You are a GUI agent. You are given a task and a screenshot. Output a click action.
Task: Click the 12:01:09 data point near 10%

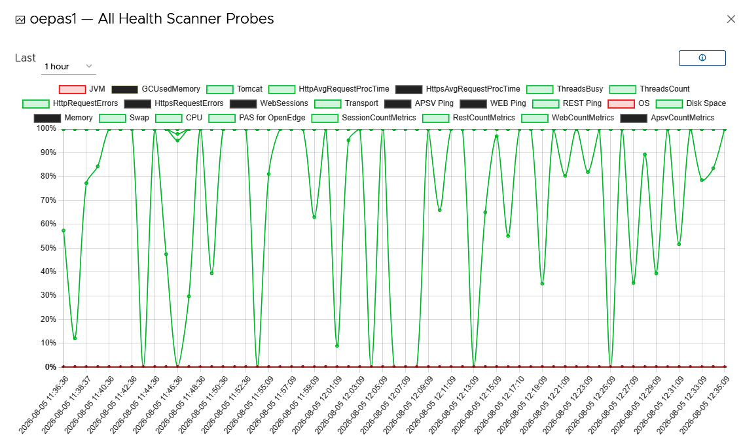(337, 345)
